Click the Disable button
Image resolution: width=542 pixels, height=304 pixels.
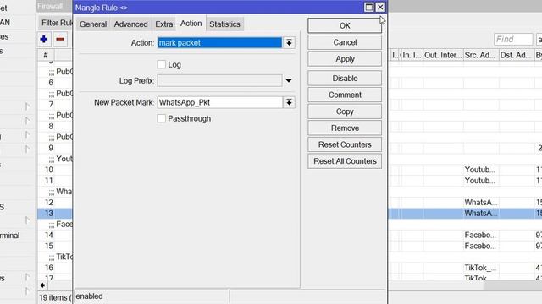click(345, 79)
